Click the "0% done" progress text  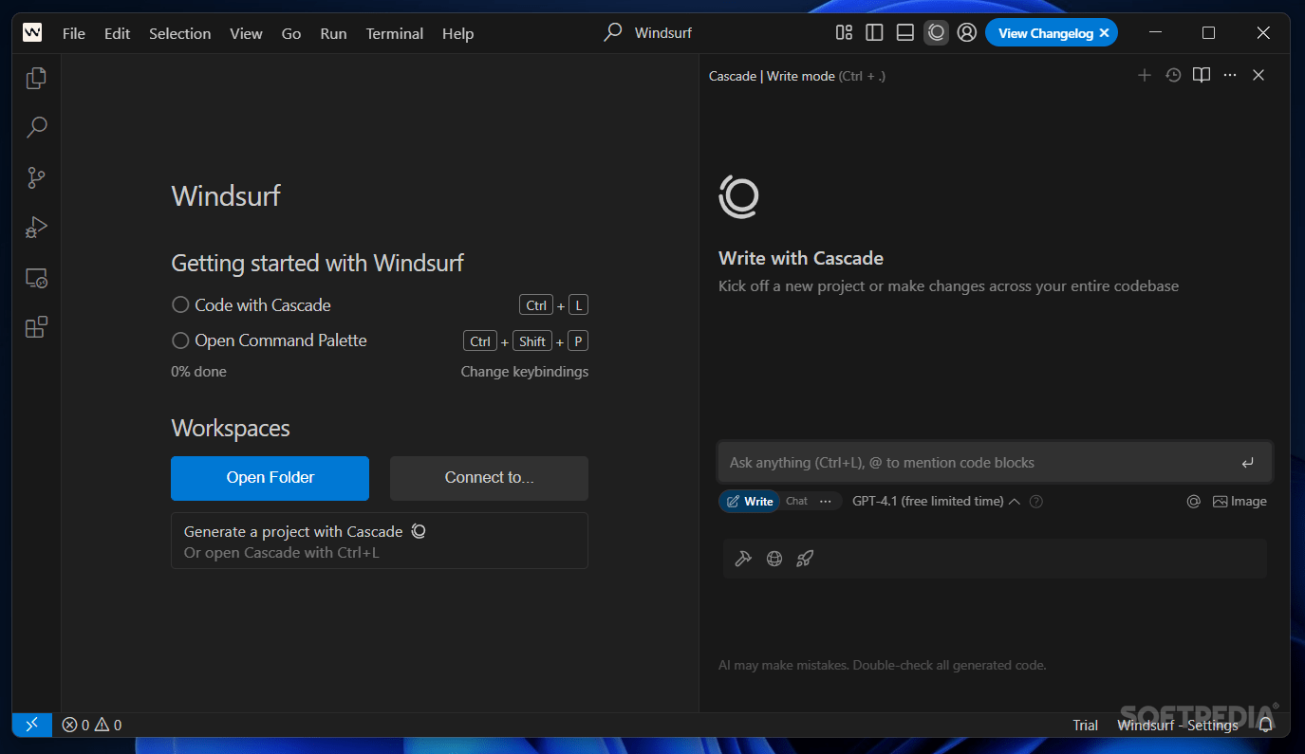199,372
